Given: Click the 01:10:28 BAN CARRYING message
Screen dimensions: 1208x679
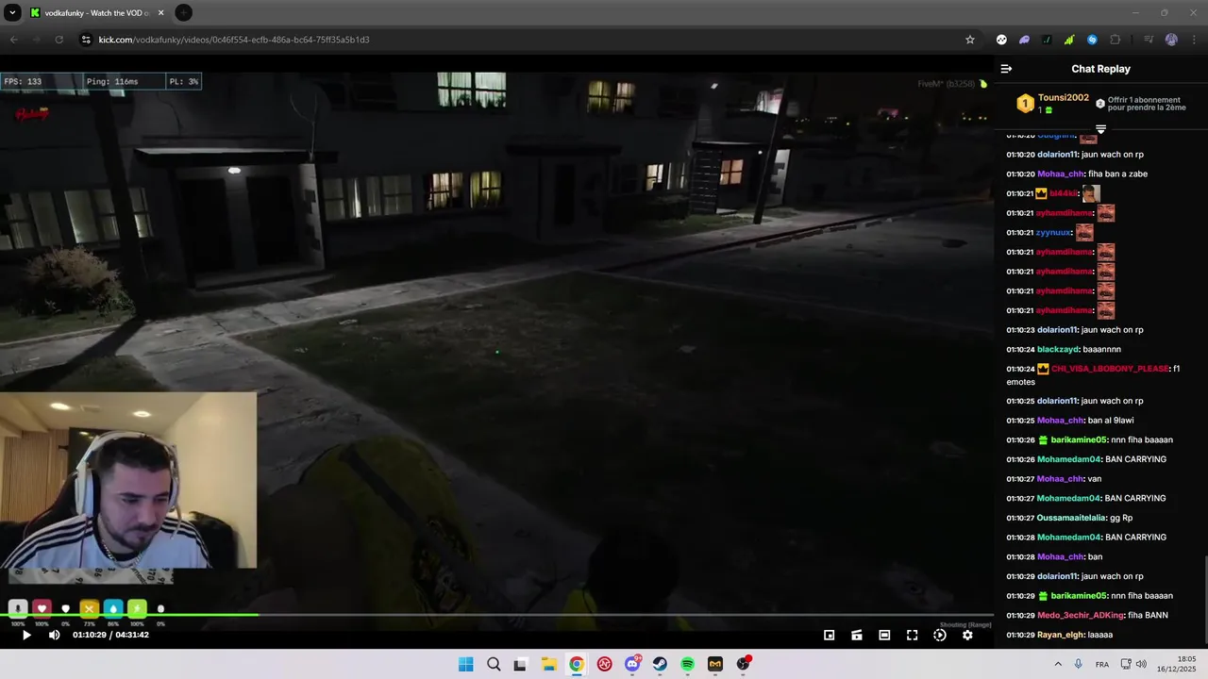Looking at the screenshot, I should tap(1135, 538).
